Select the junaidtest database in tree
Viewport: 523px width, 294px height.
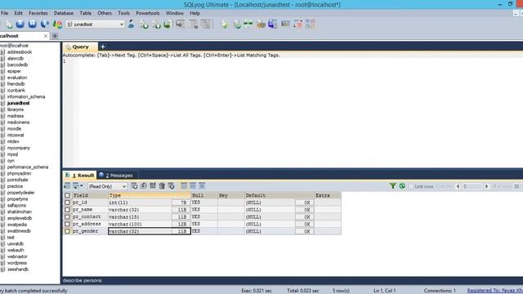(x=18, y=103)
